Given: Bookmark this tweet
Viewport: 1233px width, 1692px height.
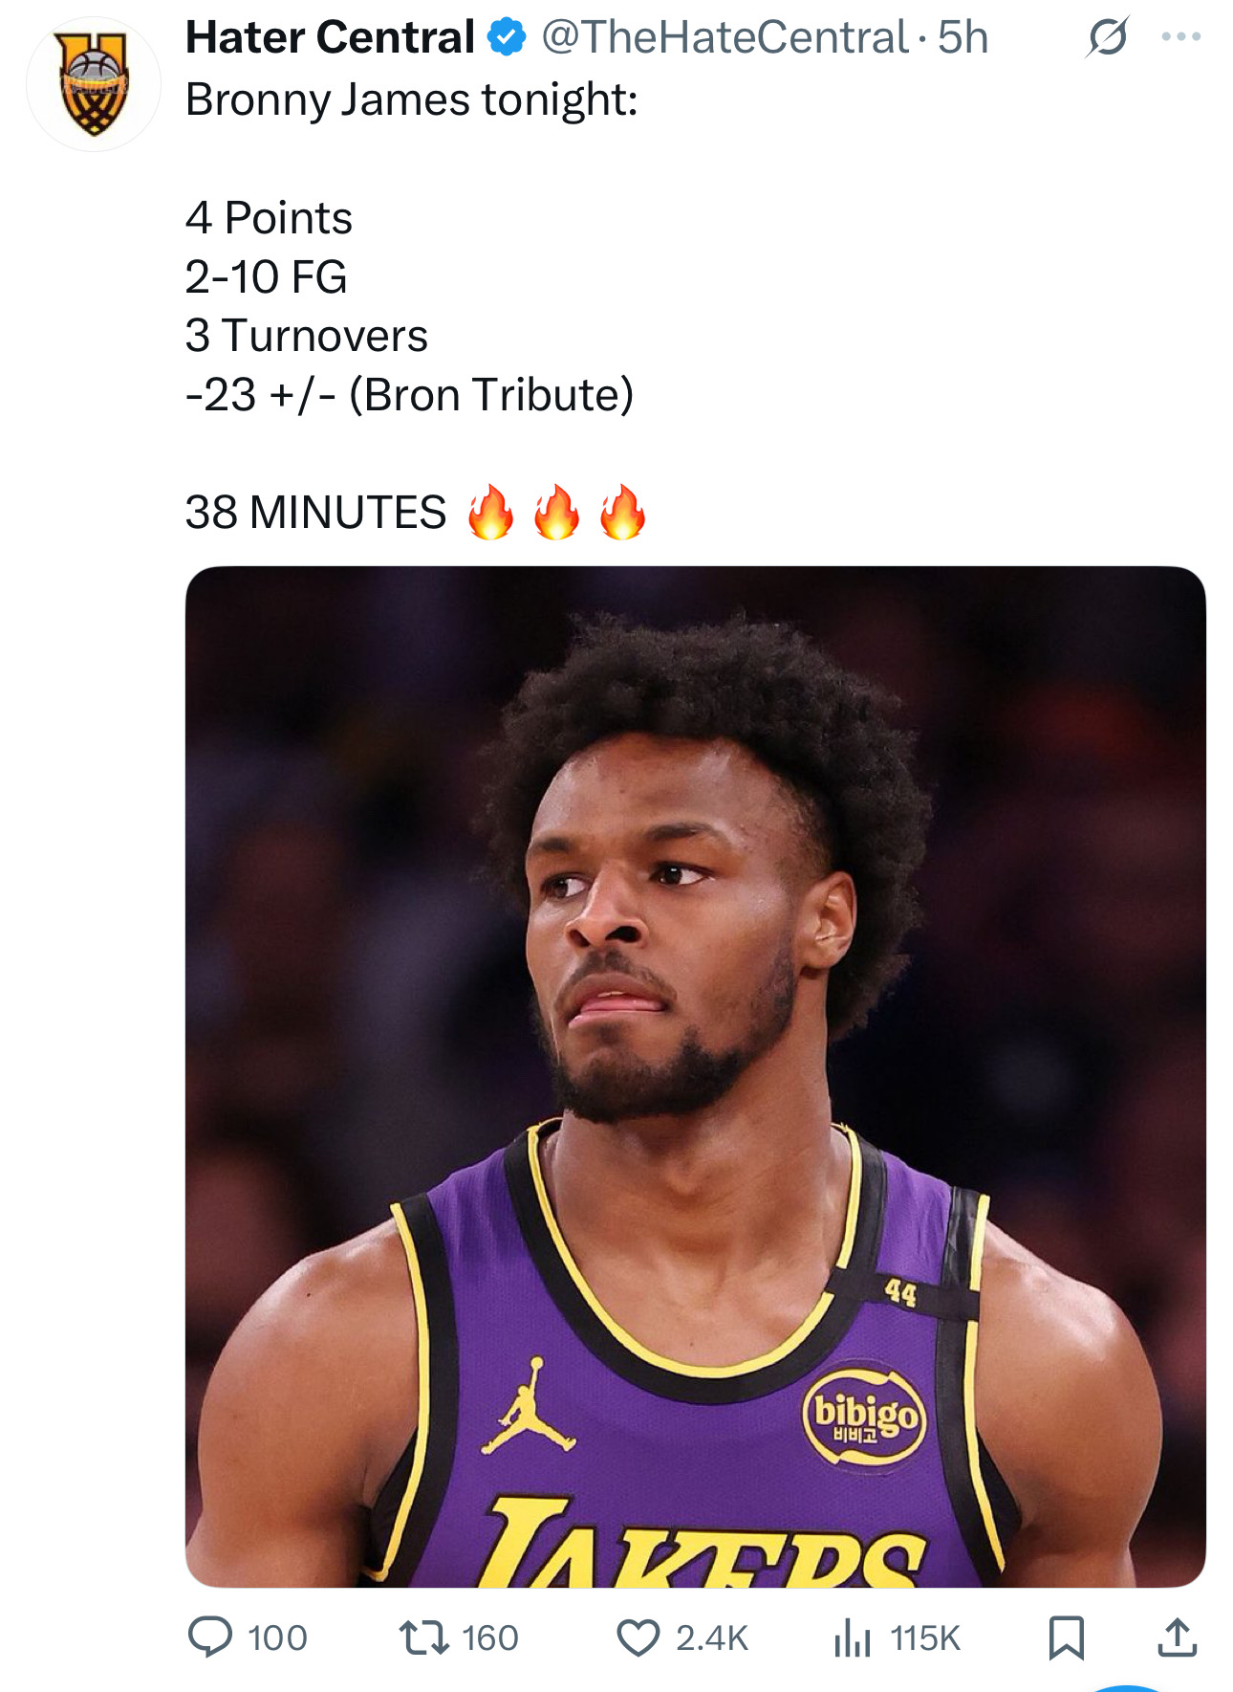Looking at the screenshot, I should tap(1066, 1637).
